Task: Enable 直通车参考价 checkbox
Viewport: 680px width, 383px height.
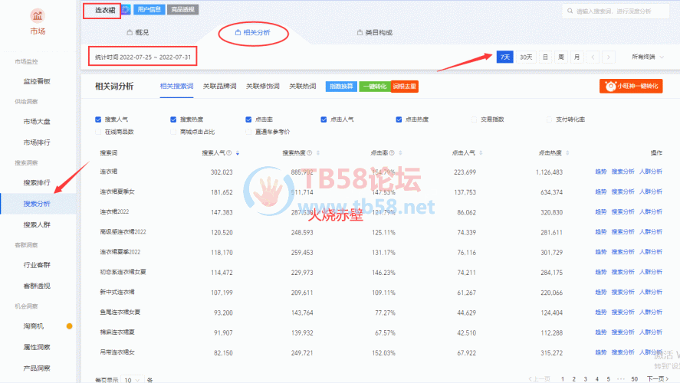Action: pos(248,133)
